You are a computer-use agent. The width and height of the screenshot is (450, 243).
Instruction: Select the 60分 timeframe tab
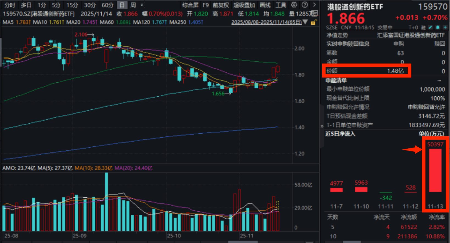[107, 5]
